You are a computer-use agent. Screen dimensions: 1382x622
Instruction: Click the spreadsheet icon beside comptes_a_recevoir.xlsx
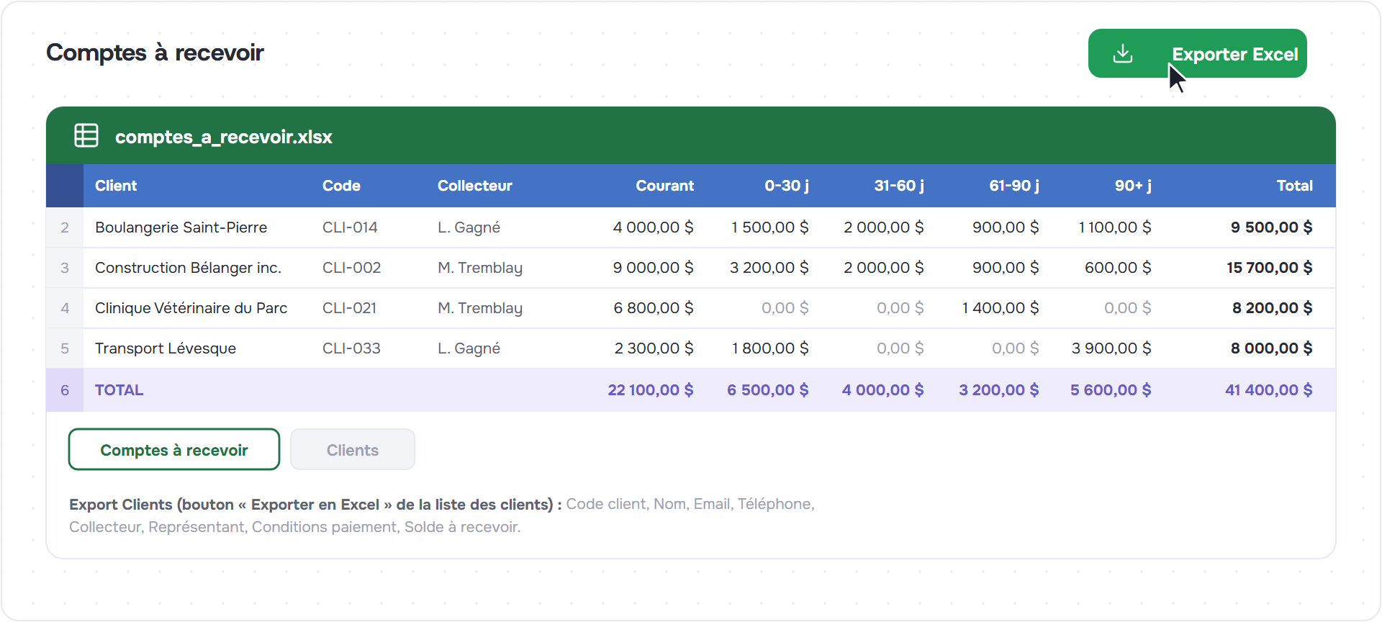click(x=86, y=135)
